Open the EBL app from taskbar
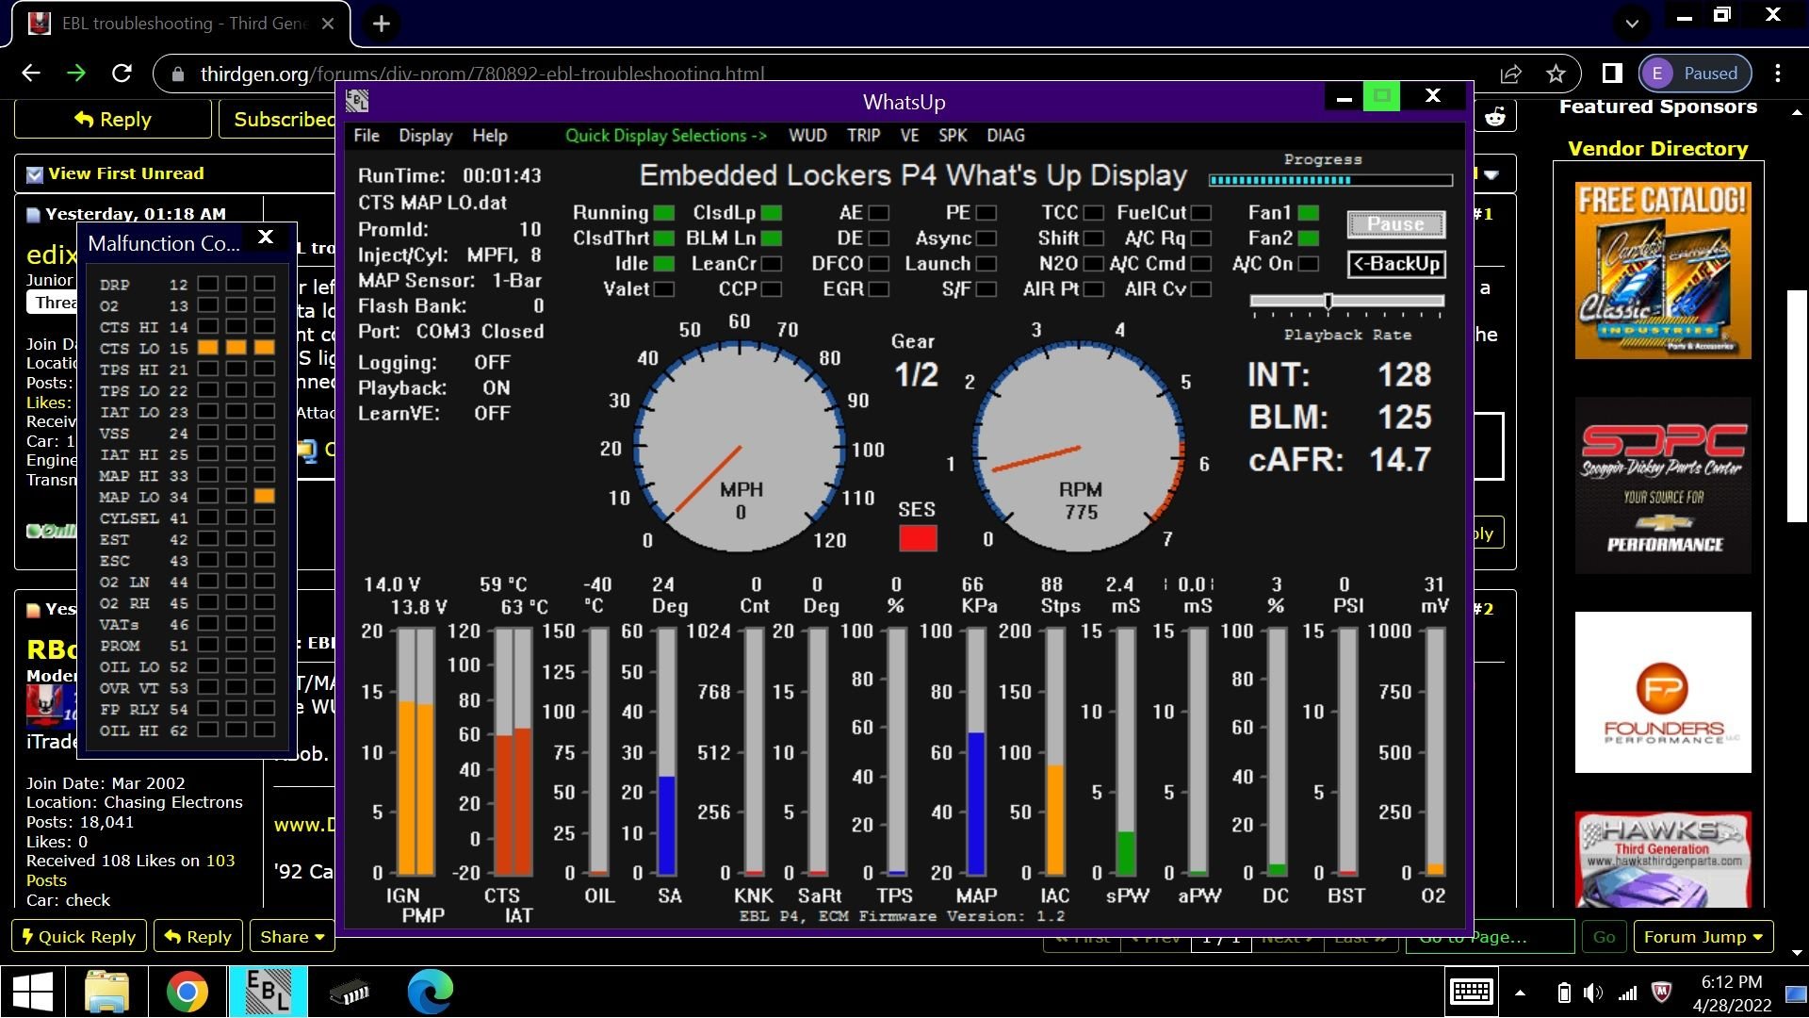 coord(268,992)
